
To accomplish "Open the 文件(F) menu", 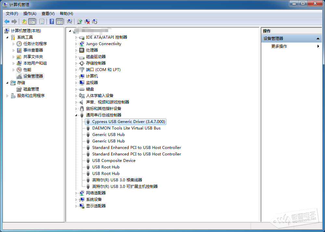I will (x=12, y=14).
